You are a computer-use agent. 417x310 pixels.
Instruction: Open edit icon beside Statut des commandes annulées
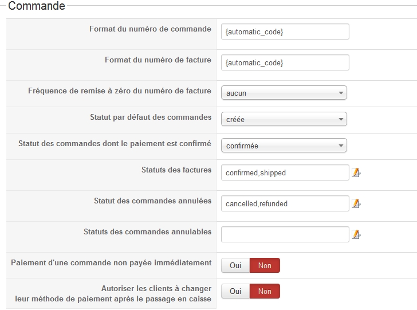(356, 203)
